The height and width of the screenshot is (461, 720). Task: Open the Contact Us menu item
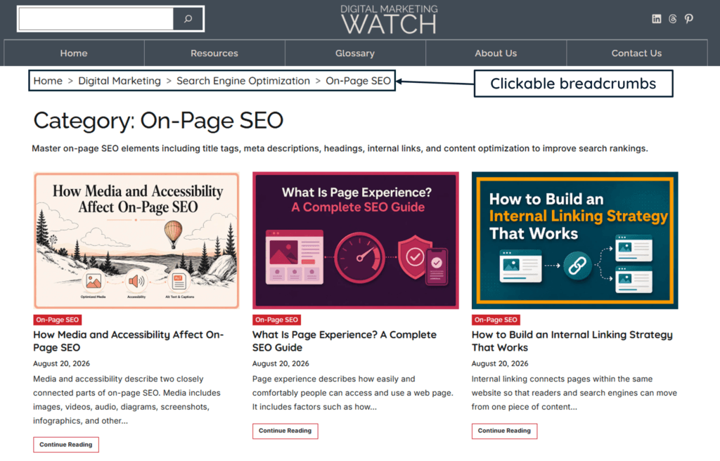point(636,53)
